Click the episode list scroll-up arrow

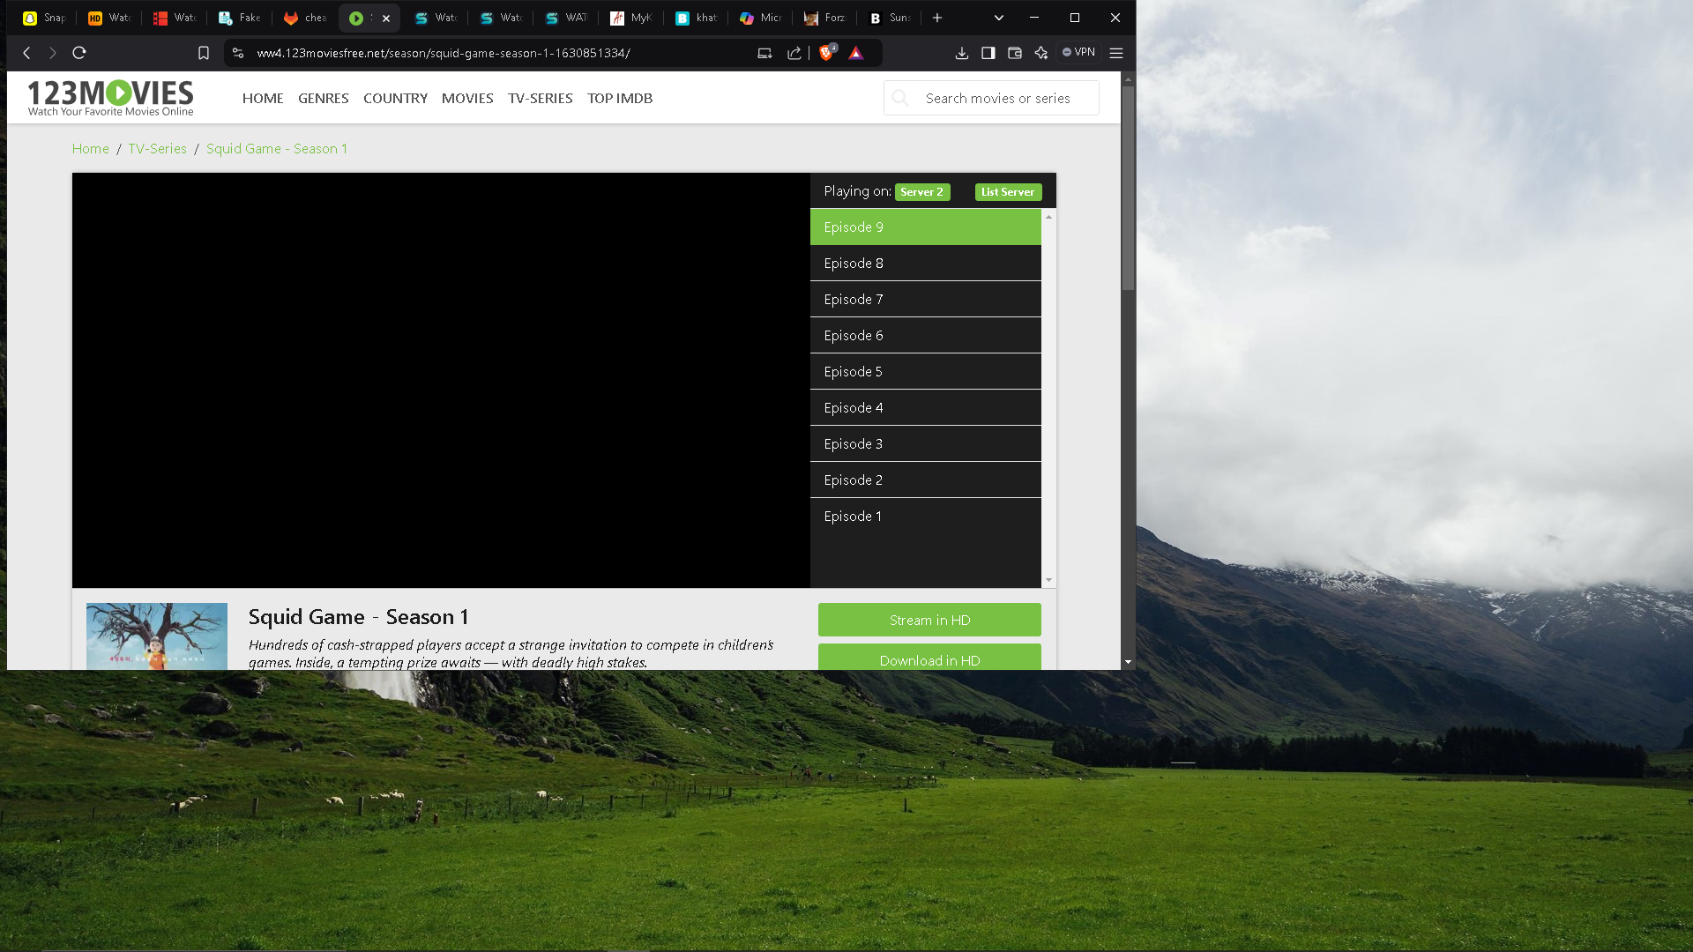[1048, 216]
